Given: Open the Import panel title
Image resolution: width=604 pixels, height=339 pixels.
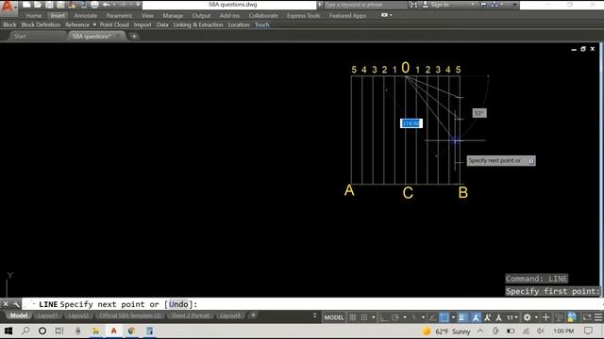Looking at the screenshot, I should click(143, 24).
